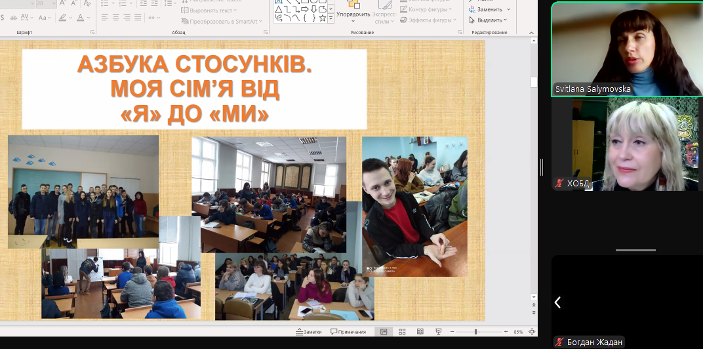Select the group photo at the blackboard
The width and height of the screenshot is (703, 349).
coord(83,192)
